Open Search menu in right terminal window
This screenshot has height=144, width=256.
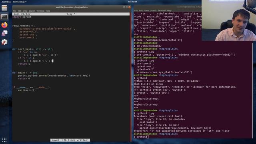coord(153,10)
